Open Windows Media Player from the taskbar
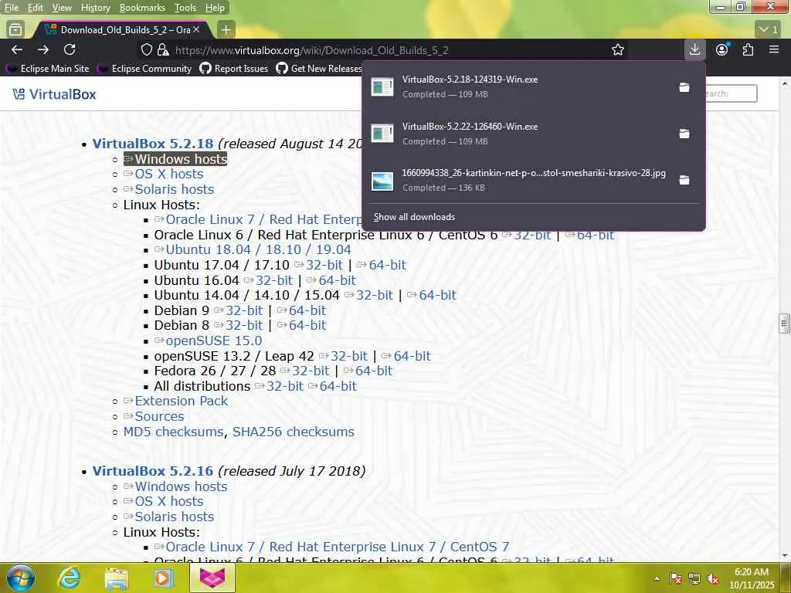Viewport: 791px width, 593px height. coord(164,578)
